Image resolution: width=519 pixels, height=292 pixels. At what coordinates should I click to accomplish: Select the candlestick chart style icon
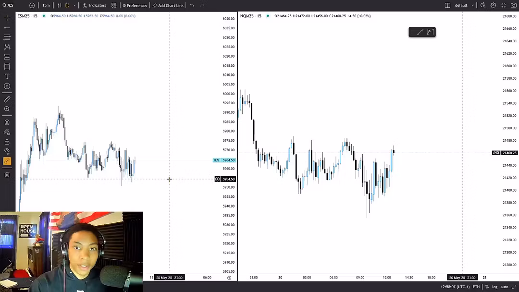pyautogui.click(x=68, y=5)
